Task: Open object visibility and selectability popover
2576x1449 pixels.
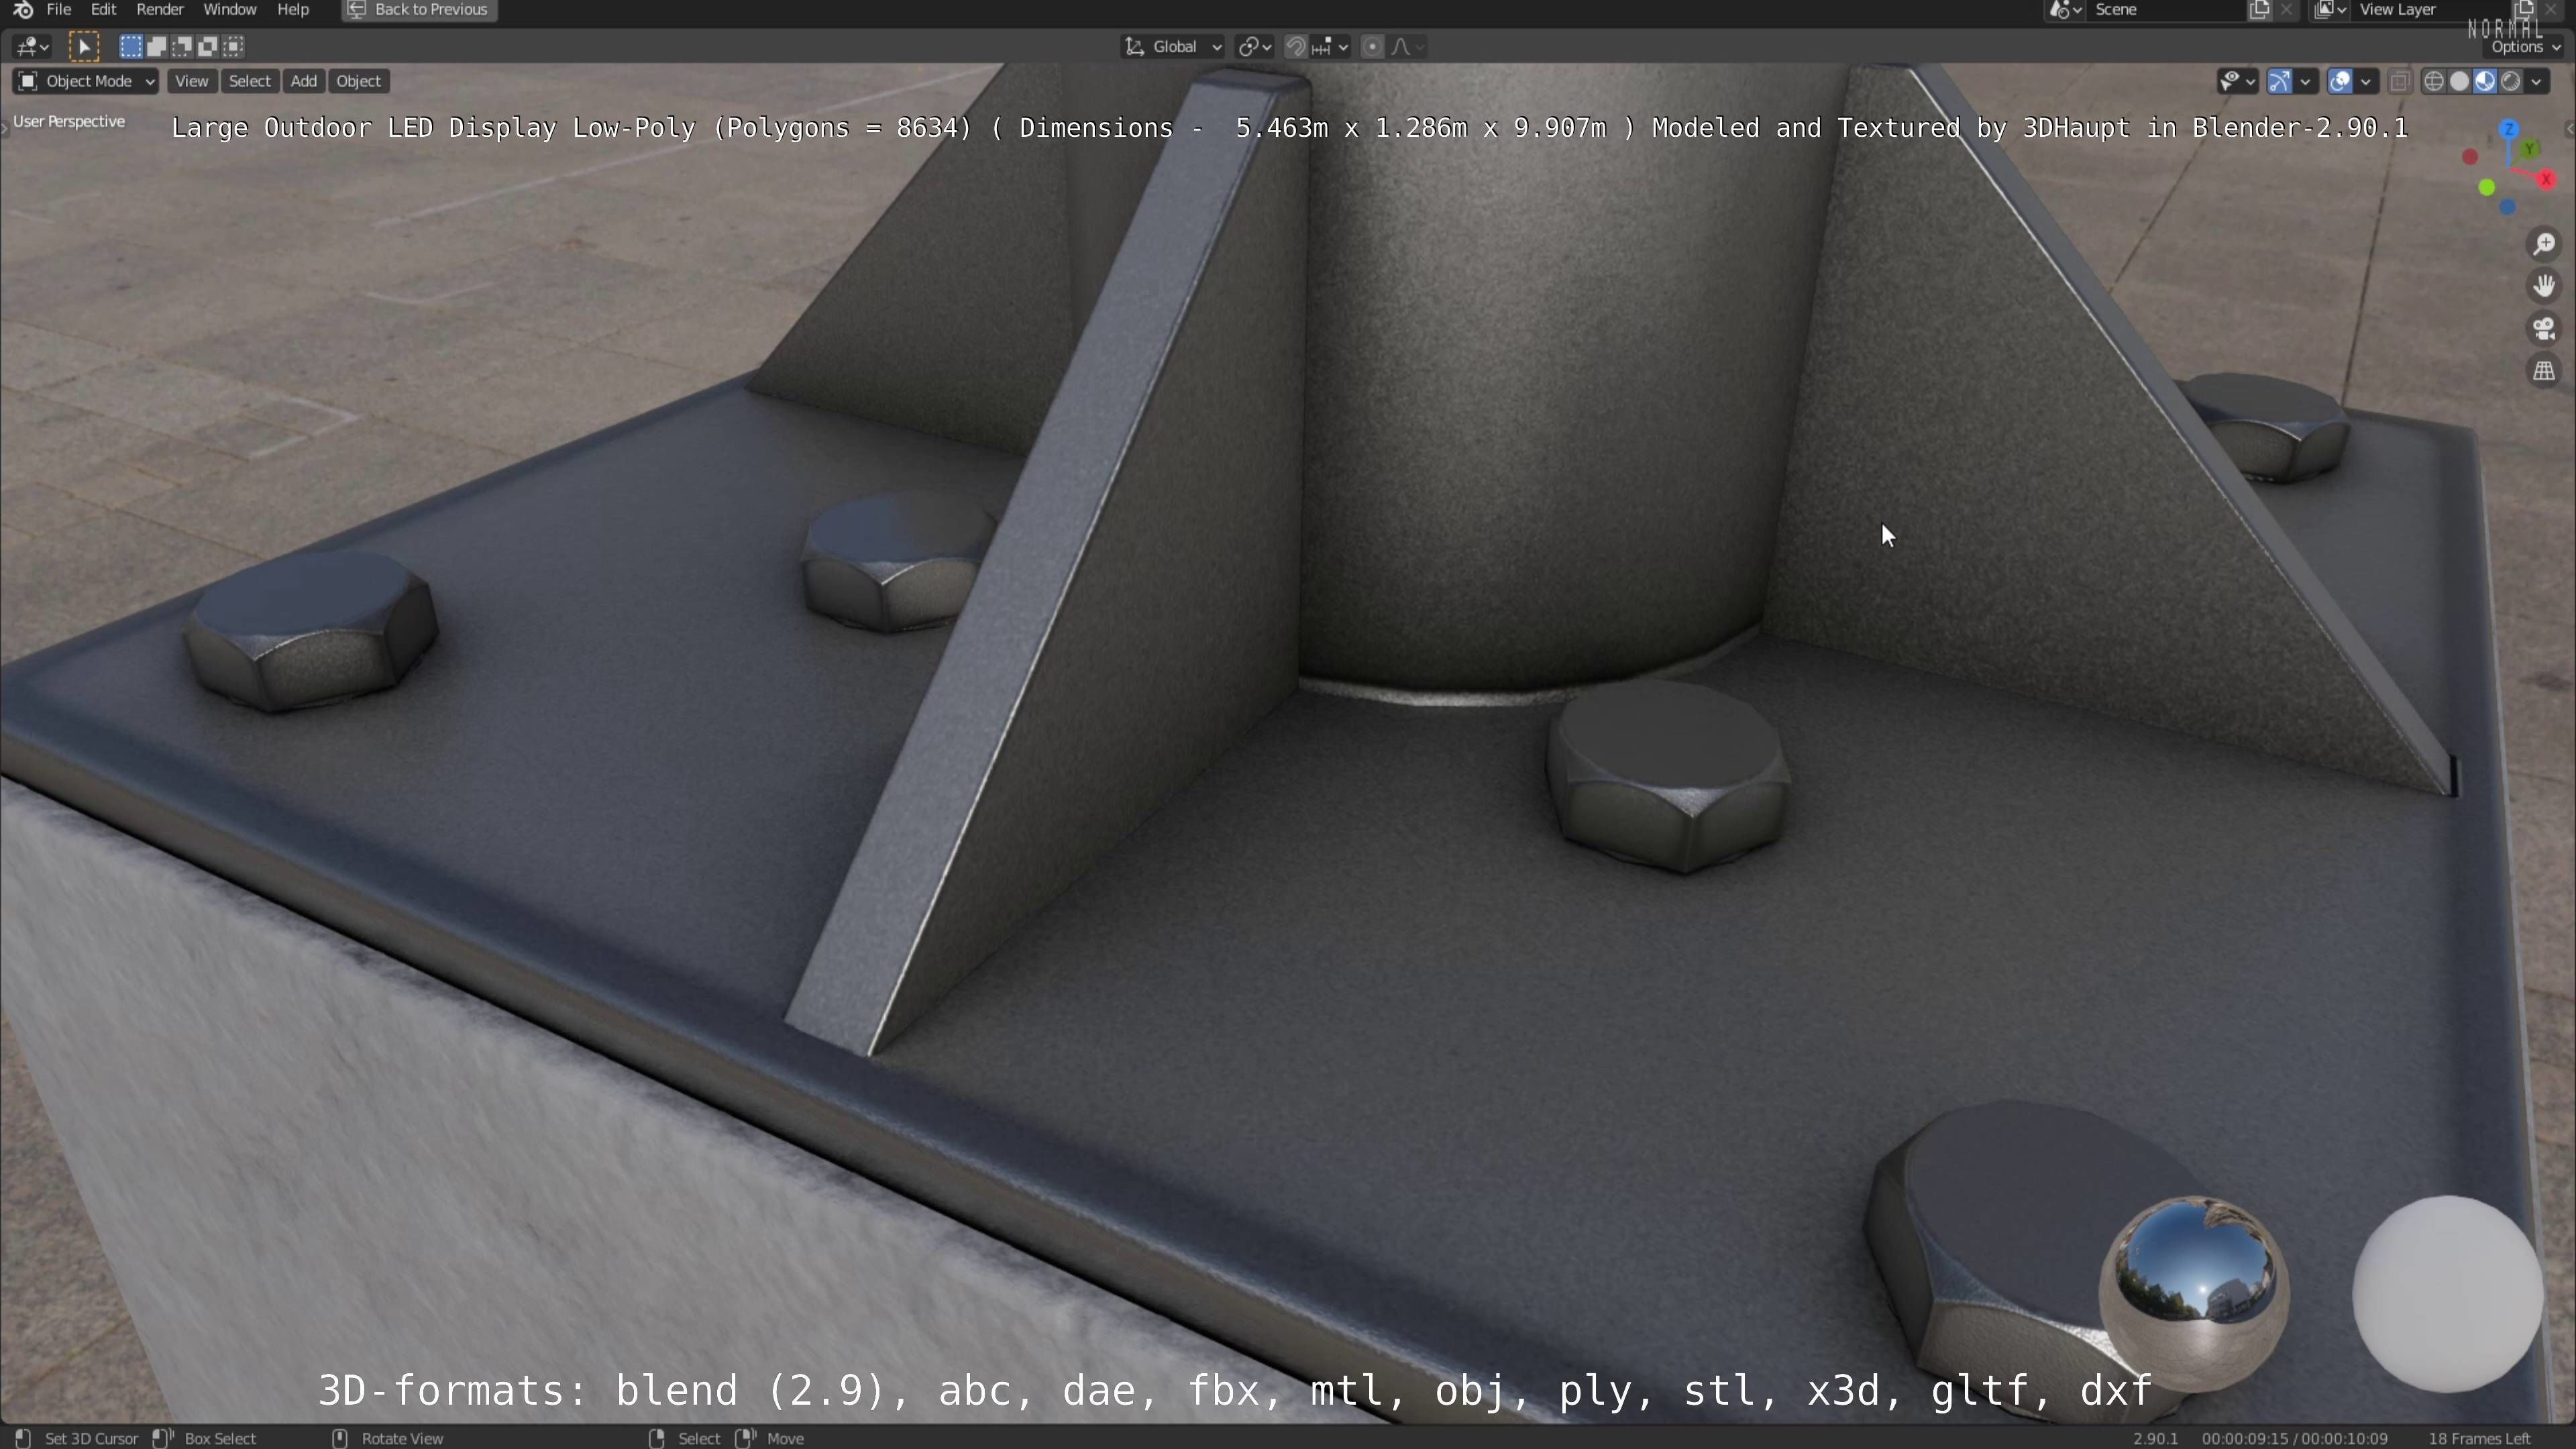Action: (x=2237, y=82)
